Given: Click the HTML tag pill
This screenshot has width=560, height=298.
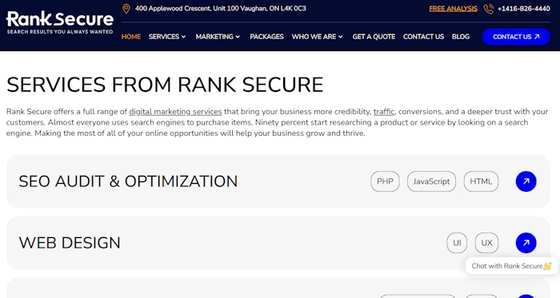Looking at the screenshot, I should [481, 181].
